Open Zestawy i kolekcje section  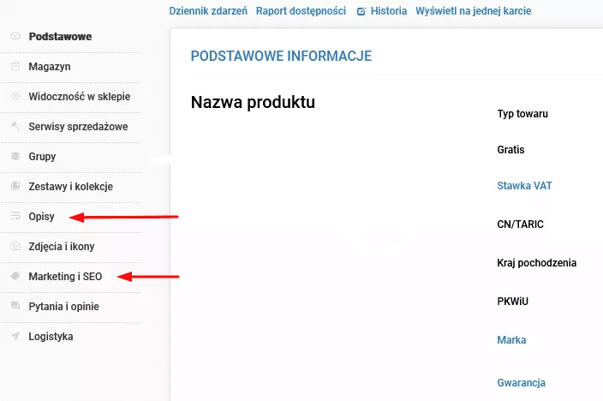[x=70, y=188]
